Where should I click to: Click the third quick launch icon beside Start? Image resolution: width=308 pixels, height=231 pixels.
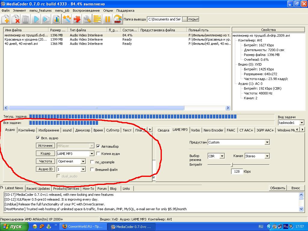click(48, 226)
